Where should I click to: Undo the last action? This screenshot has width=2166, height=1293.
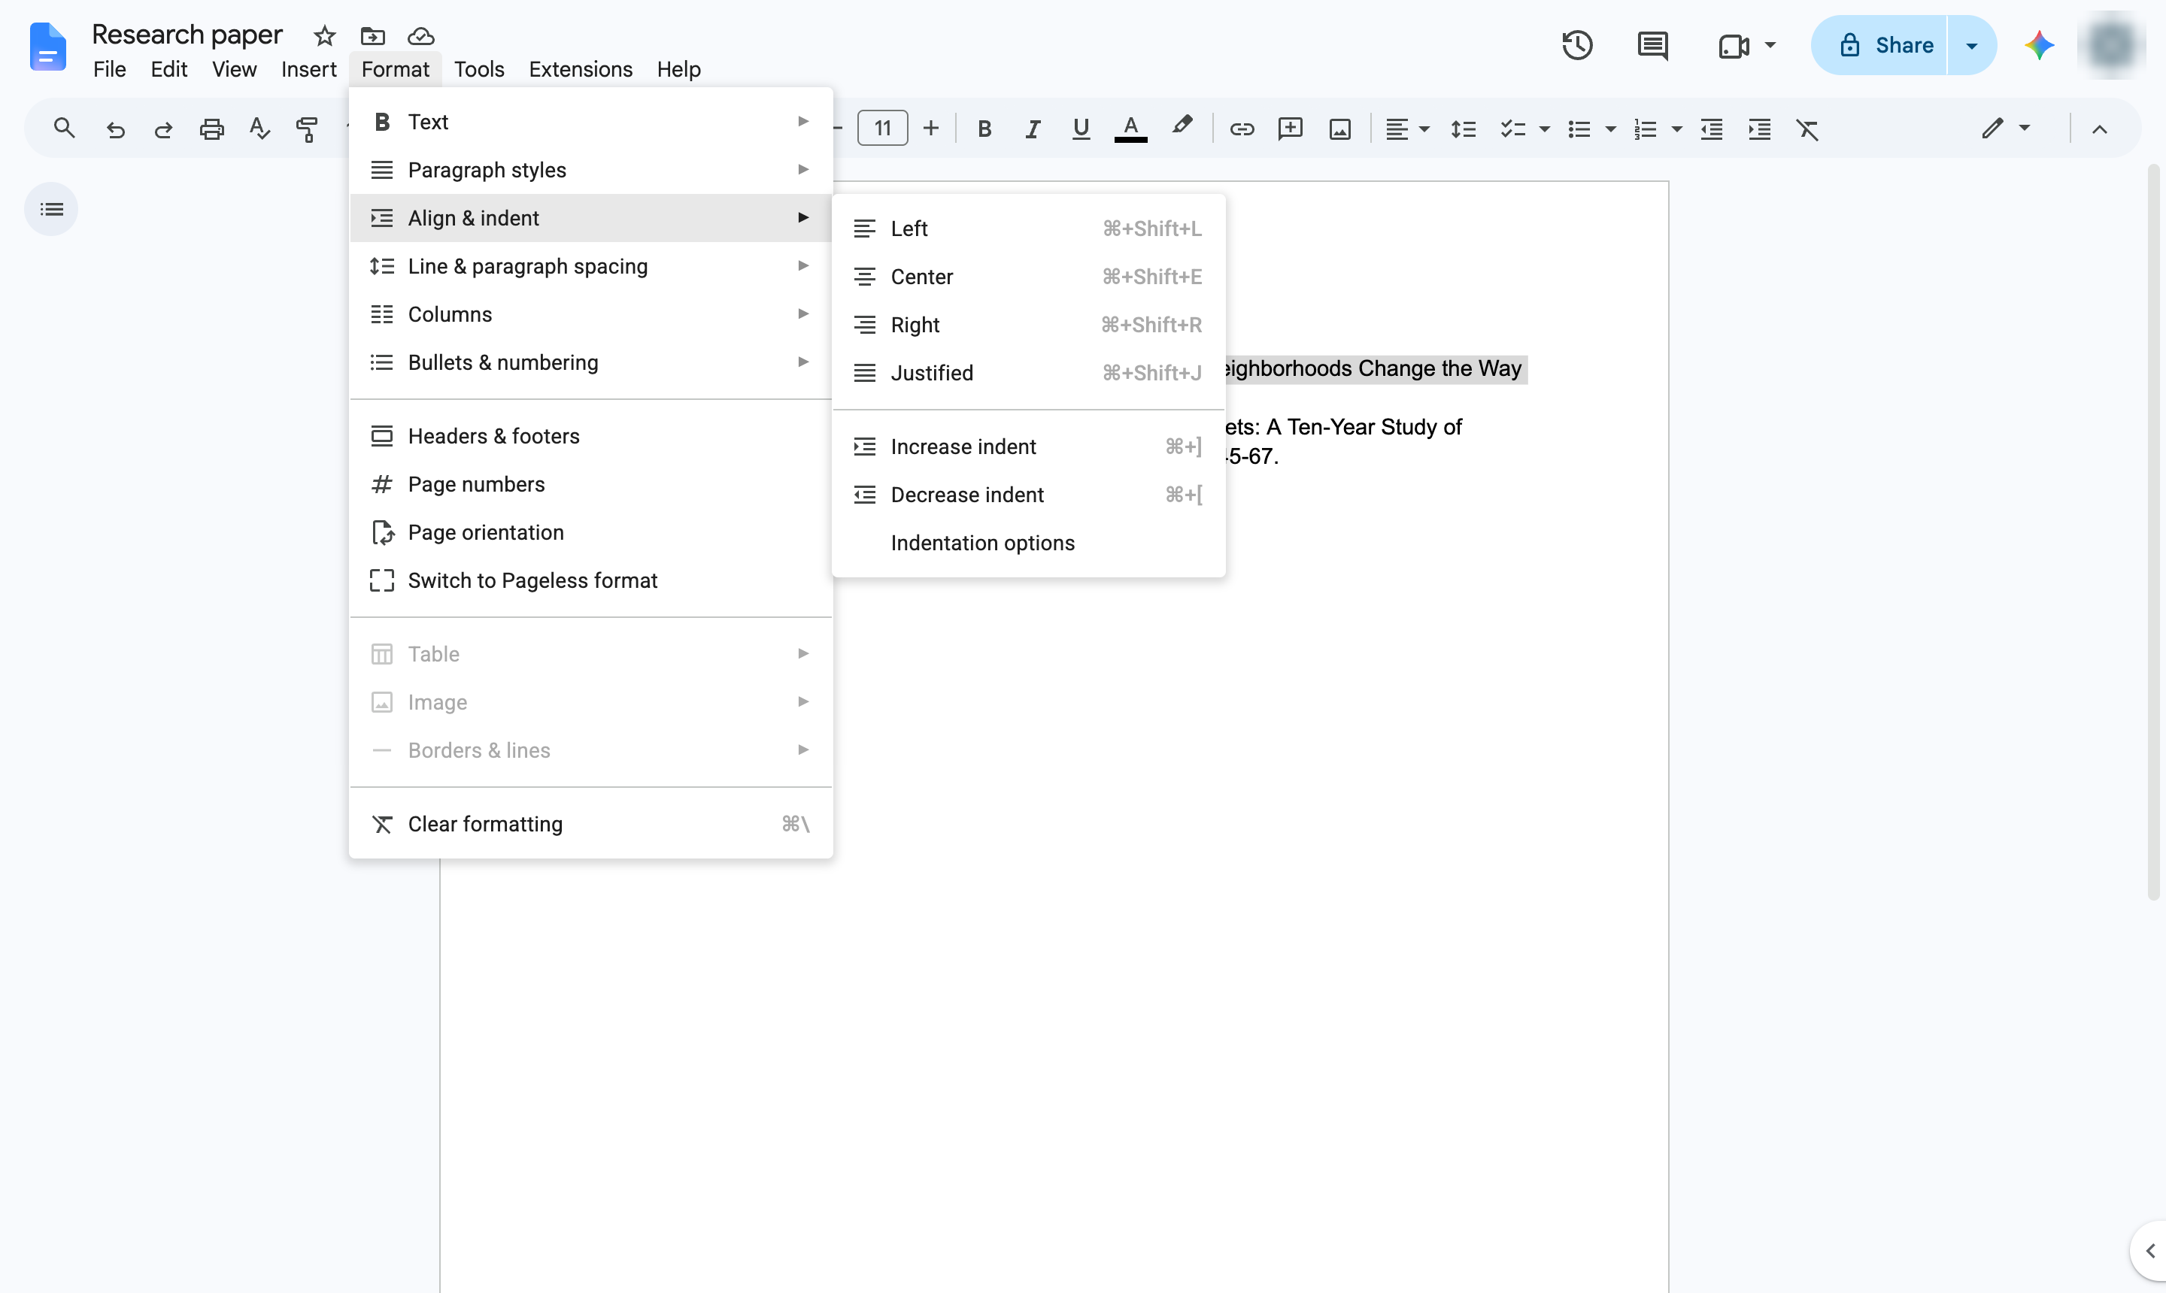pyautogui.click(x=115, y=129)
